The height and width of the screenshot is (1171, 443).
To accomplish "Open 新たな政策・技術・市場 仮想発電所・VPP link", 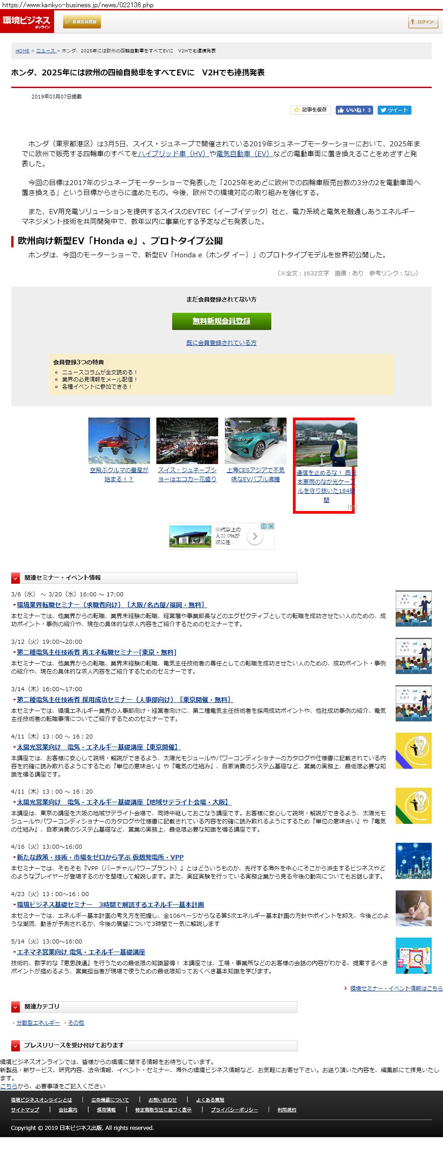I will 100,857.
